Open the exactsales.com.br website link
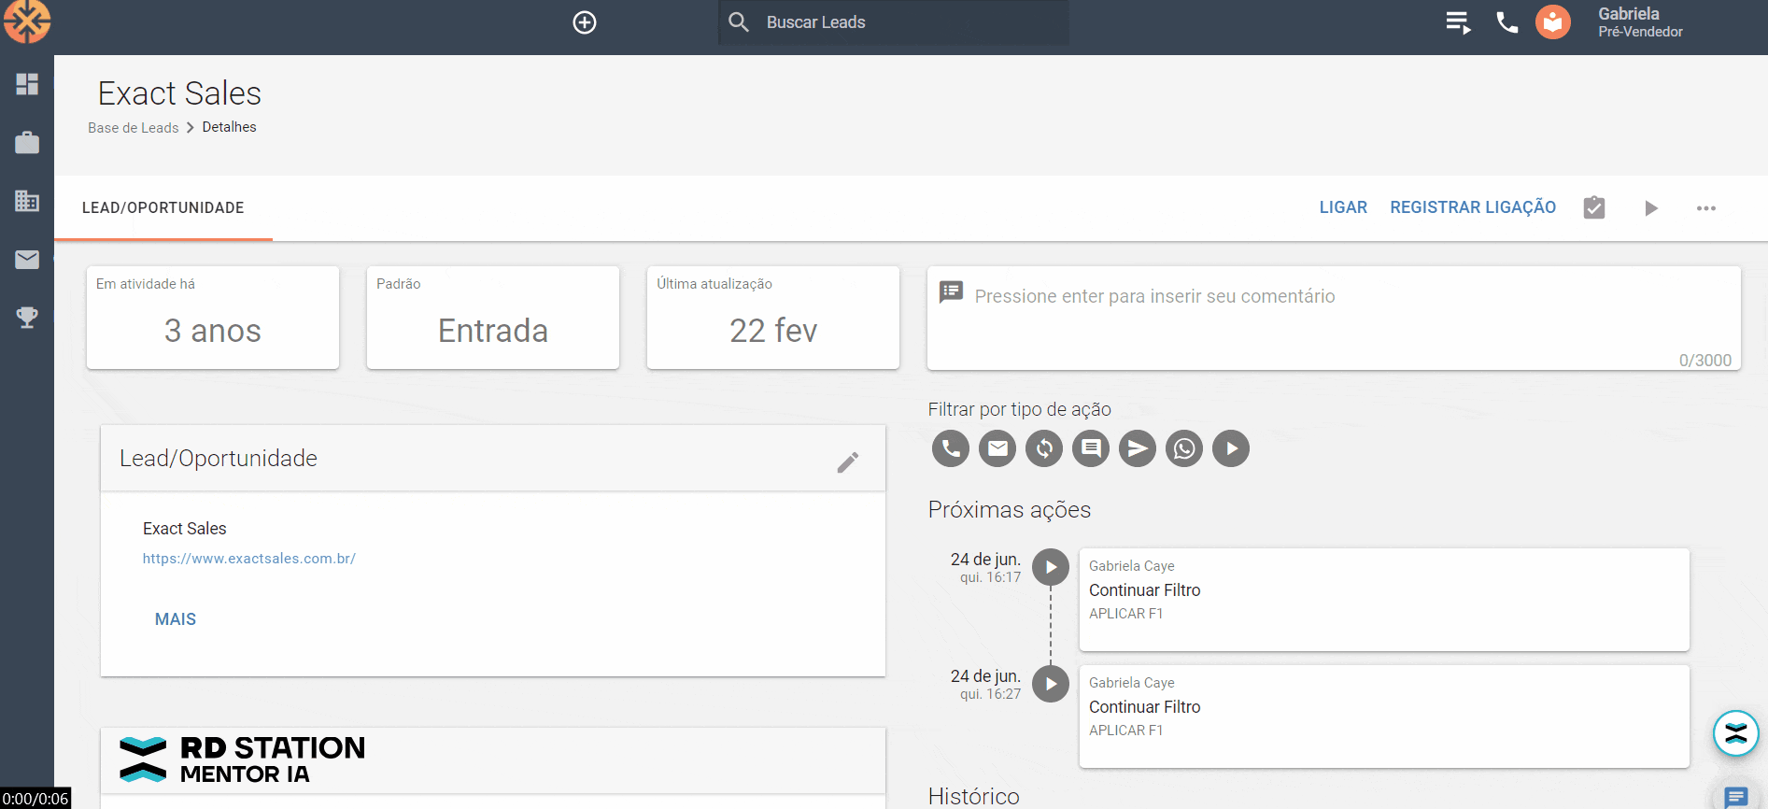Screen dimensions: 1768x809 249,559
